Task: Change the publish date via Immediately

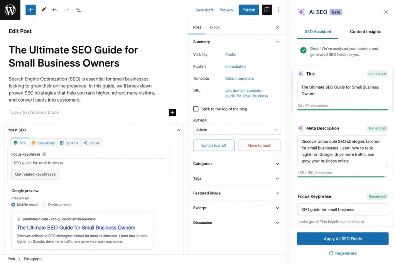Action: pos(236,66)
